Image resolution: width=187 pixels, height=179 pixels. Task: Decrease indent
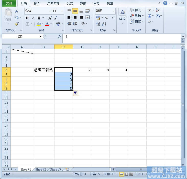(69, 24)
